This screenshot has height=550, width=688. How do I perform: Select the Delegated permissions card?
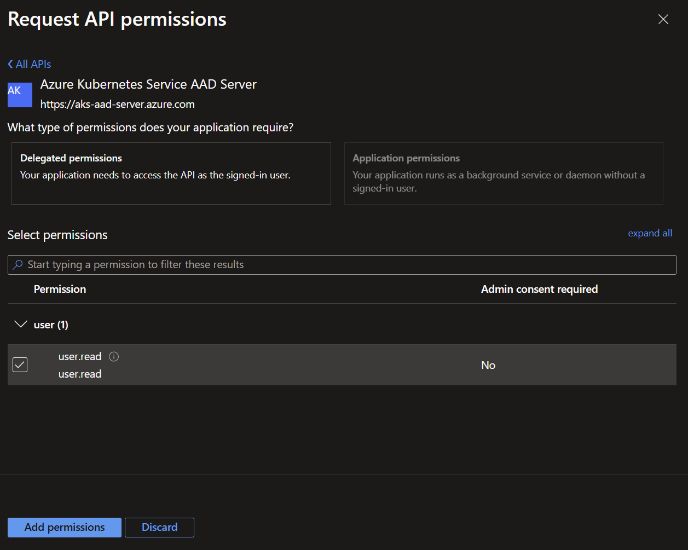coord(171,173)
